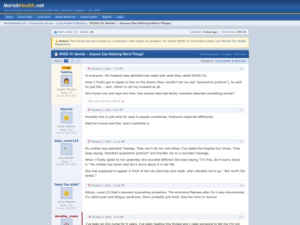The height and width of the screenshot is (225, 300).
Task: Click the '@Gojo_Lover123' mention in post #4
Action: point(98,192)
